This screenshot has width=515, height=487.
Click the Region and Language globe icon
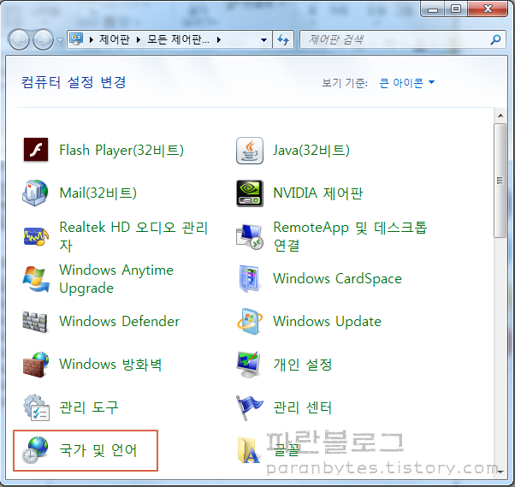coord(35,450)
